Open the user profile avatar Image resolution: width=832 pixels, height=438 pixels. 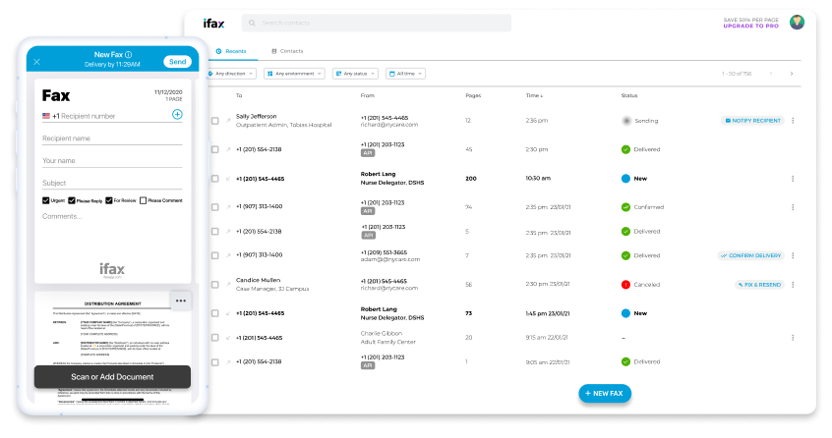pos(797,23)
